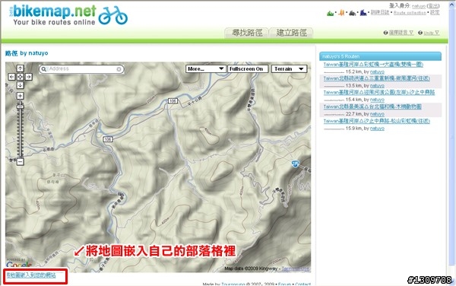Toggle the Fullscreen On button
This screenshot has height=286, width=456.
tap(248, 69)
